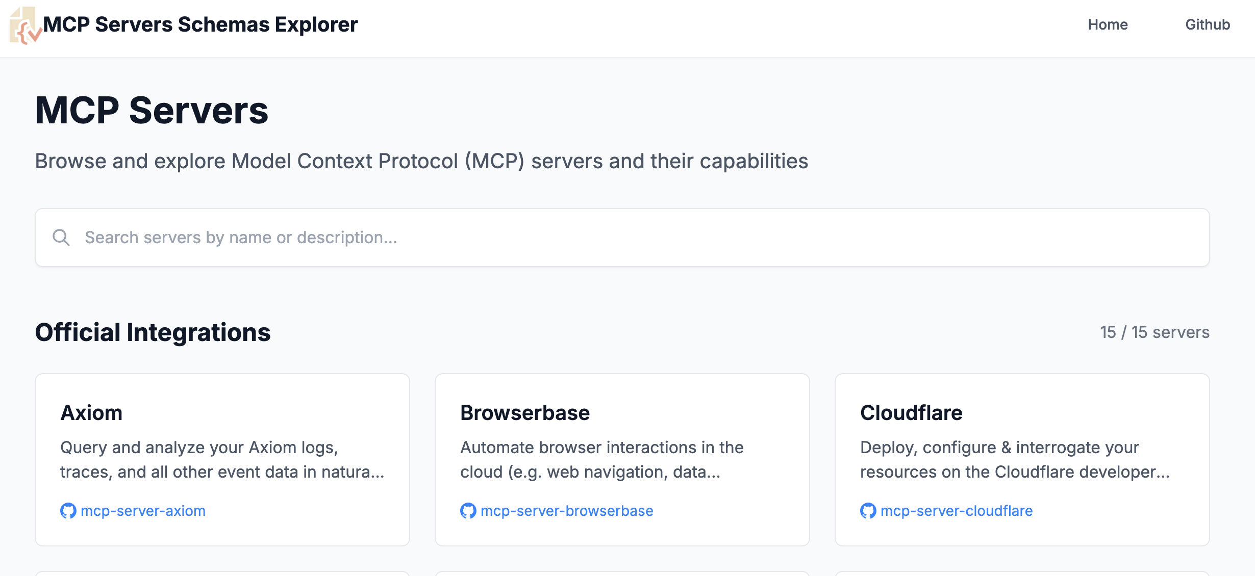Screen dimensions: 1255x576
Task: Click the GitHub icon beside mcp-server-cloudflare
Action: [x=868, y=511]
